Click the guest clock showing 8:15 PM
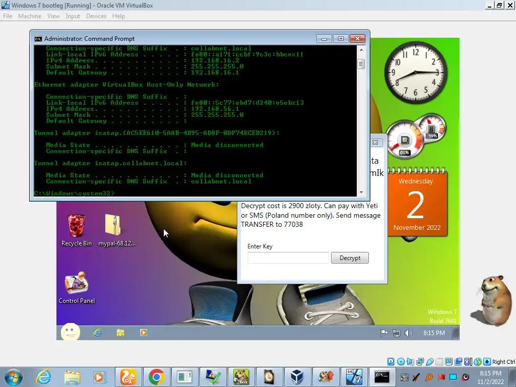Image resolution: width=516 pixels, height=387 pixels. tap(434, 333)
